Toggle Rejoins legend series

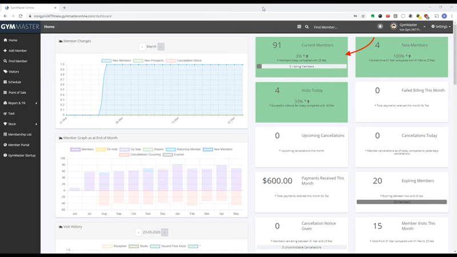pyautogui.click(x=153, y=149)
